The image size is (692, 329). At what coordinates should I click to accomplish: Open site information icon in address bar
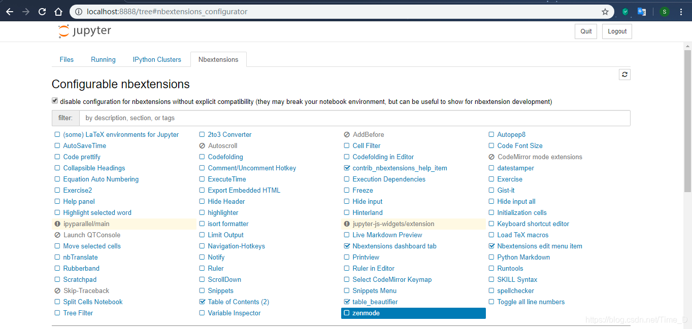coord(78,11)
